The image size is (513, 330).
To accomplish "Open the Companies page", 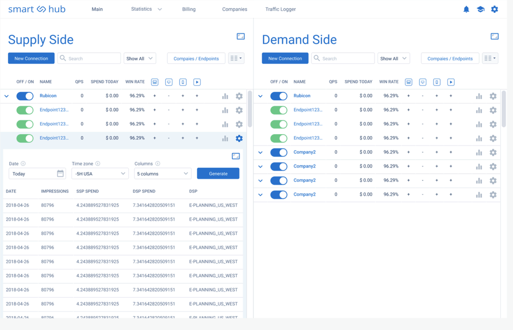I will click(234, 9).
